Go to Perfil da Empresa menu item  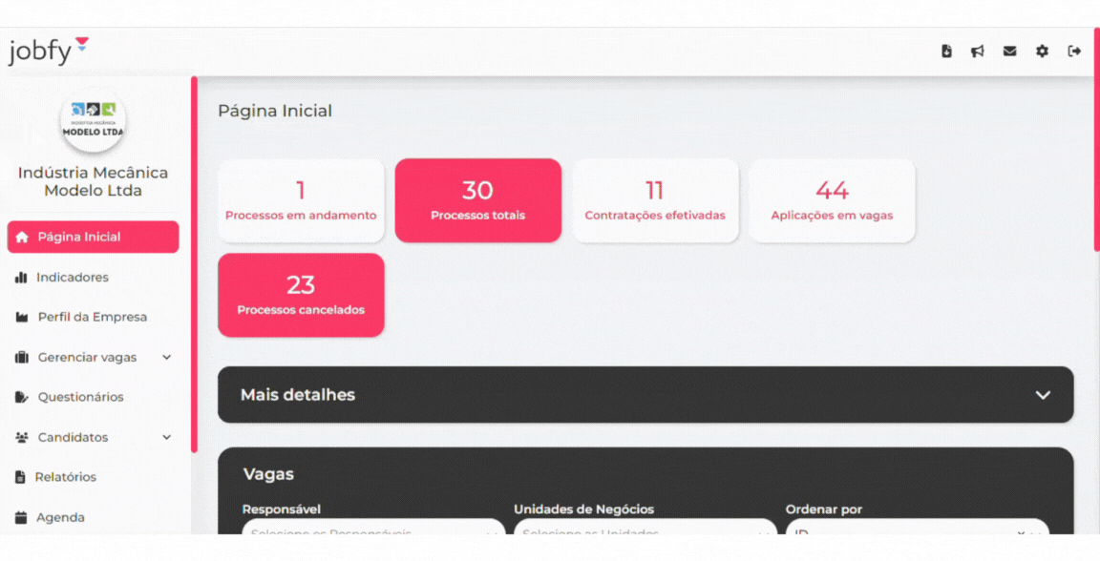point(92,318)
